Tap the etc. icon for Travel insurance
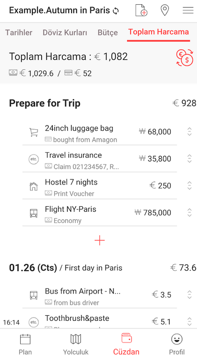Image resolution: width=197 pixels, height=357 pixels. 34,159
